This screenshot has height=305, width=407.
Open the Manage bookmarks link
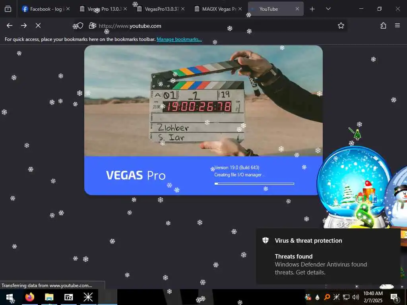(179, 39)
